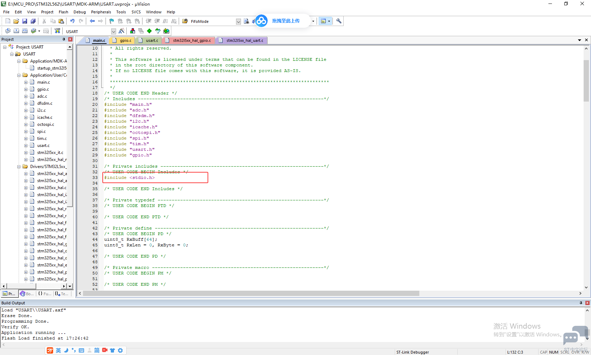The image size is (591, 355).
Task: Open the USART target selection dropdown
Action: pos(113,31)
